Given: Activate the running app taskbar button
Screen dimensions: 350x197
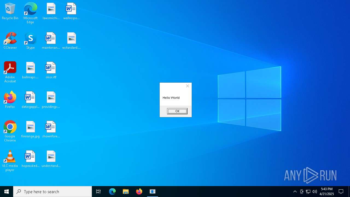Looking at the screenshot, I should (x=153, y=192).
